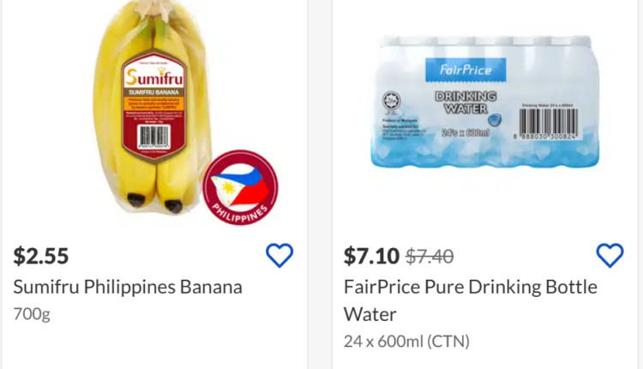Click the 24's x 600ml text on pack
Screen dimensions: 643x369
(x=465, y=132)
